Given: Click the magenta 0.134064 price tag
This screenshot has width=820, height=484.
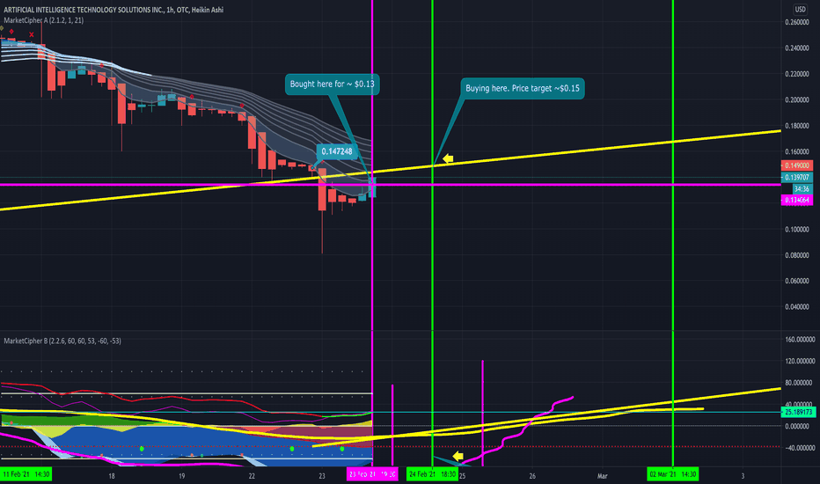Looking at the screenshot, I should pyautogui.click(x=796, y=200).
